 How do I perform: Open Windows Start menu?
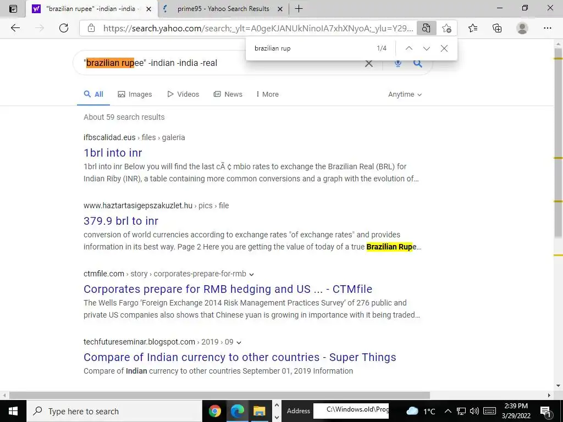click(13, 411)
